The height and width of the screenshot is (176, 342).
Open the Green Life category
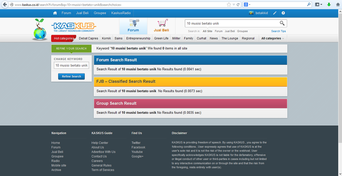(x=161, y=39)
